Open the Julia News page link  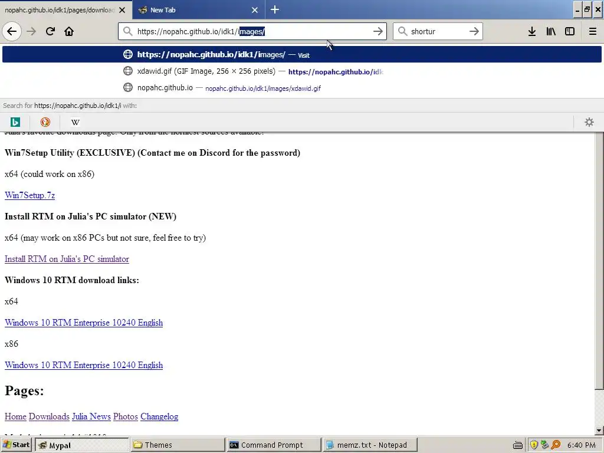point(91,416)
